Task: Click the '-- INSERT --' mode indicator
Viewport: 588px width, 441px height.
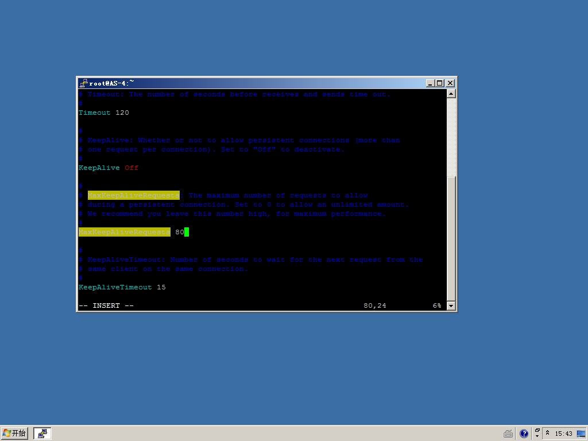Action: 106,305
